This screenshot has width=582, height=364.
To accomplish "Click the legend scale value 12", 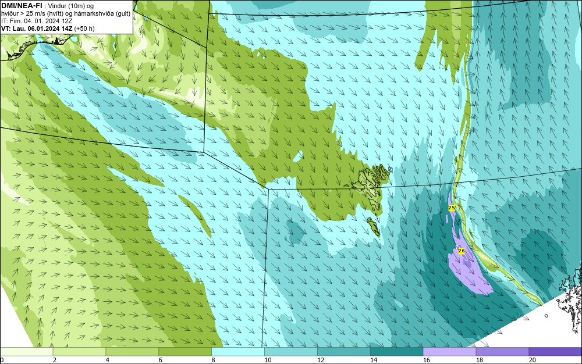I will point(321,360).
